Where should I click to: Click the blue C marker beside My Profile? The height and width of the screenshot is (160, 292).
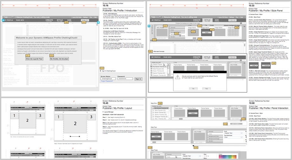3,20
